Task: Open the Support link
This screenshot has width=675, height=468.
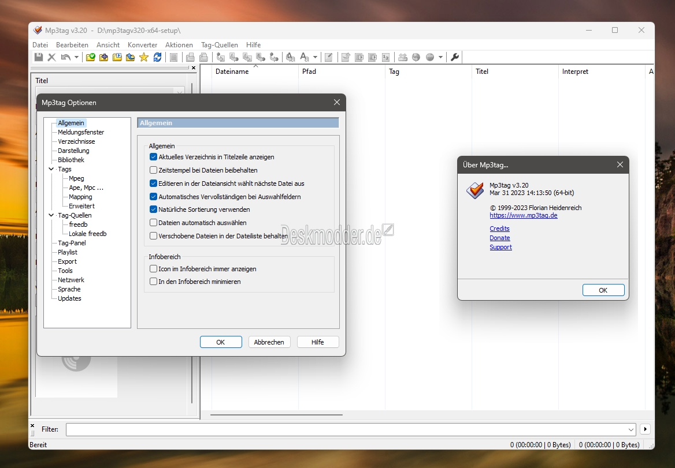Action: (500, 247)
